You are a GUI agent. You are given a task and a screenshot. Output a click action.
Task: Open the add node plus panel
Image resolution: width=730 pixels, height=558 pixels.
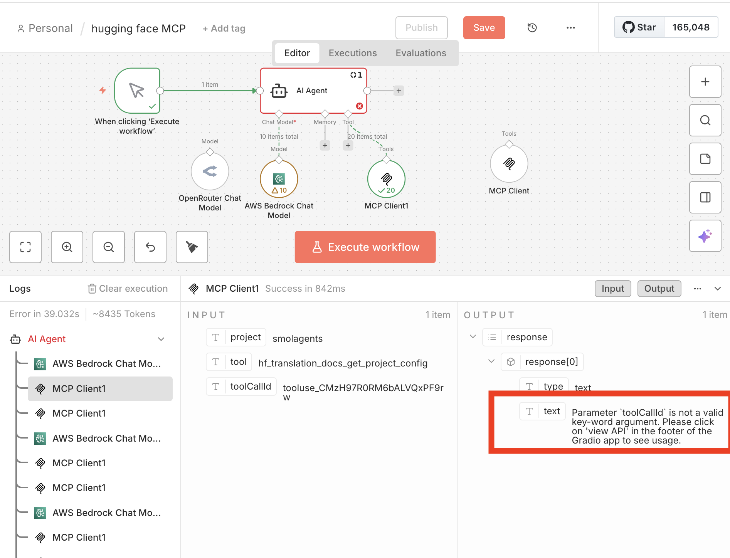pyautogui.click(x=705, y=82)
